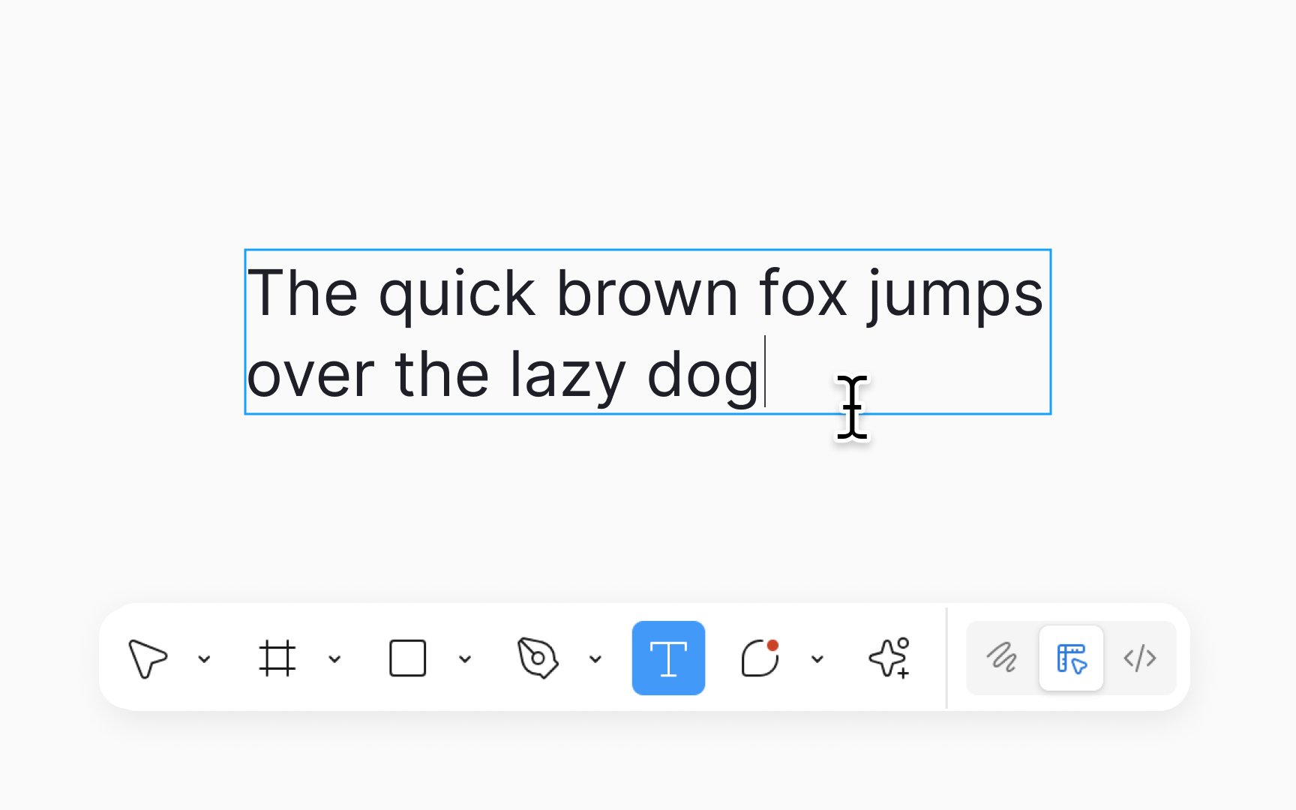1296x810 pixels.
Task: Select the Move tool arrow
Action: click(148, 658)
